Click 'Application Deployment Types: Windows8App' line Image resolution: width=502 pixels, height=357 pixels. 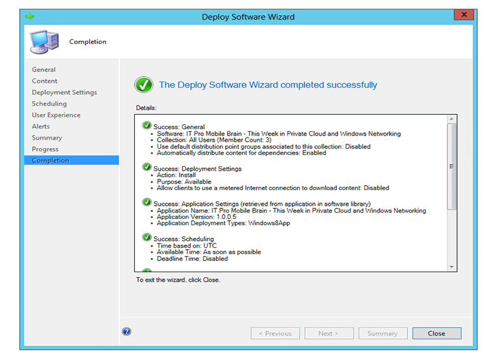pyautogui.click(x=223, y=223)
